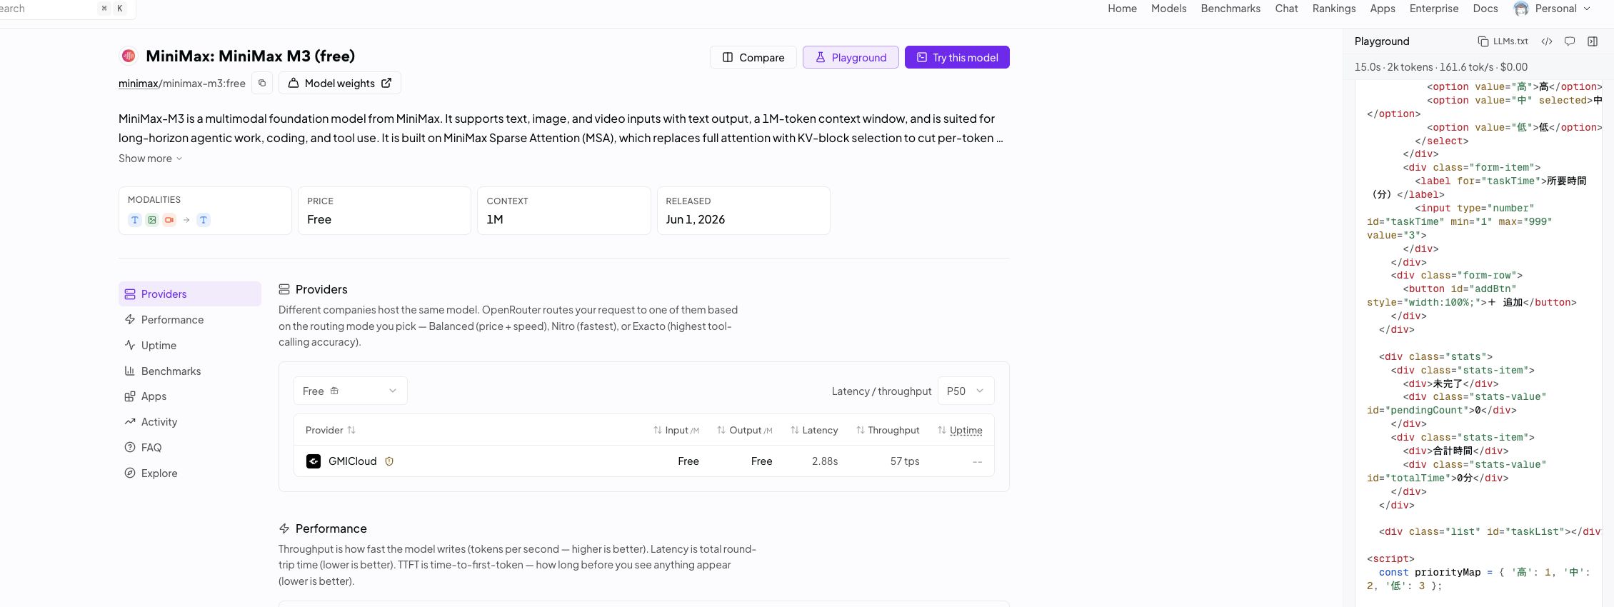This screenshot has width=1614, height=607.
Task: Open Rankings in the top navigation
Action: click(1334, 9)
